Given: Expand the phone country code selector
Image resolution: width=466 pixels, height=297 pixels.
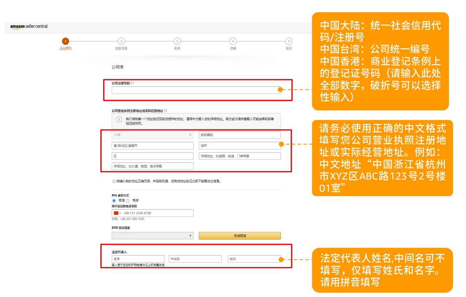Looking at the screenshot, I should (x=119, y=213).
